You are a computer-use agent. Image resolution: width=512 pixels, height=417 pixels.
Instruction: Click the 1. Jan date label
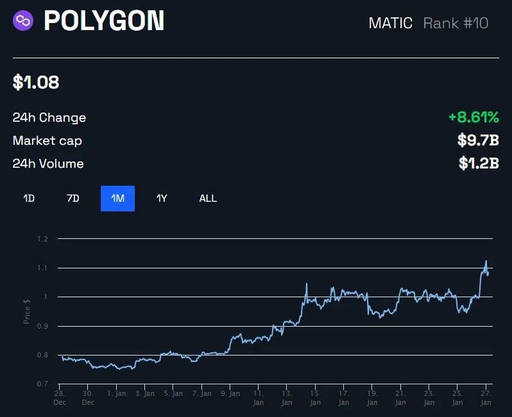117,393
